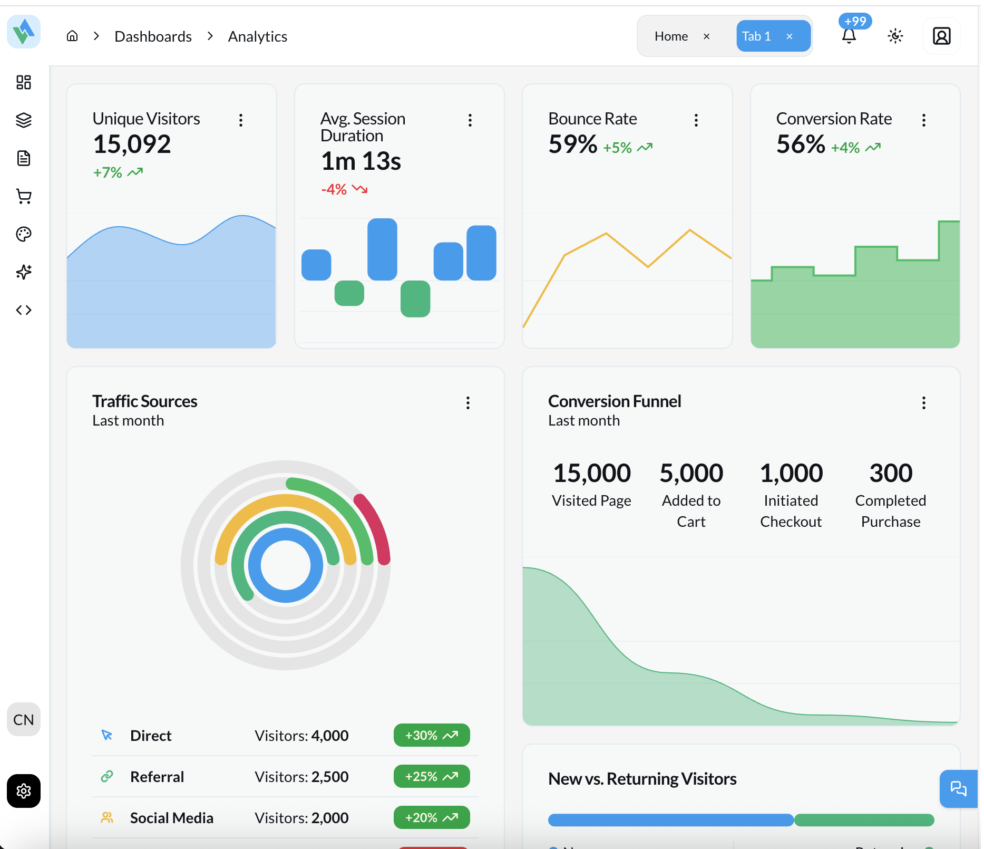Open the settings gear button
984x849 pixels.
coord(24,790)
